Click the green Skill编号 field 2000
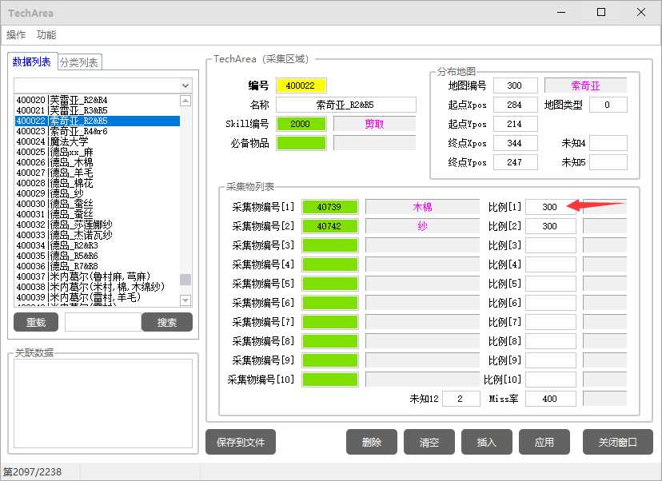Screen dimensions: 662x481 click(301, 124)
